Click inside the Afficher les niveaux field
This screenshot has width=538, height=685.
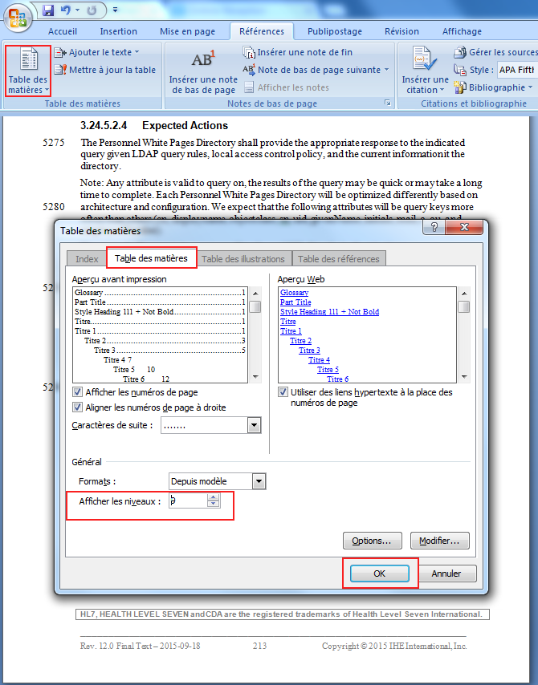(x=188, y=501)
